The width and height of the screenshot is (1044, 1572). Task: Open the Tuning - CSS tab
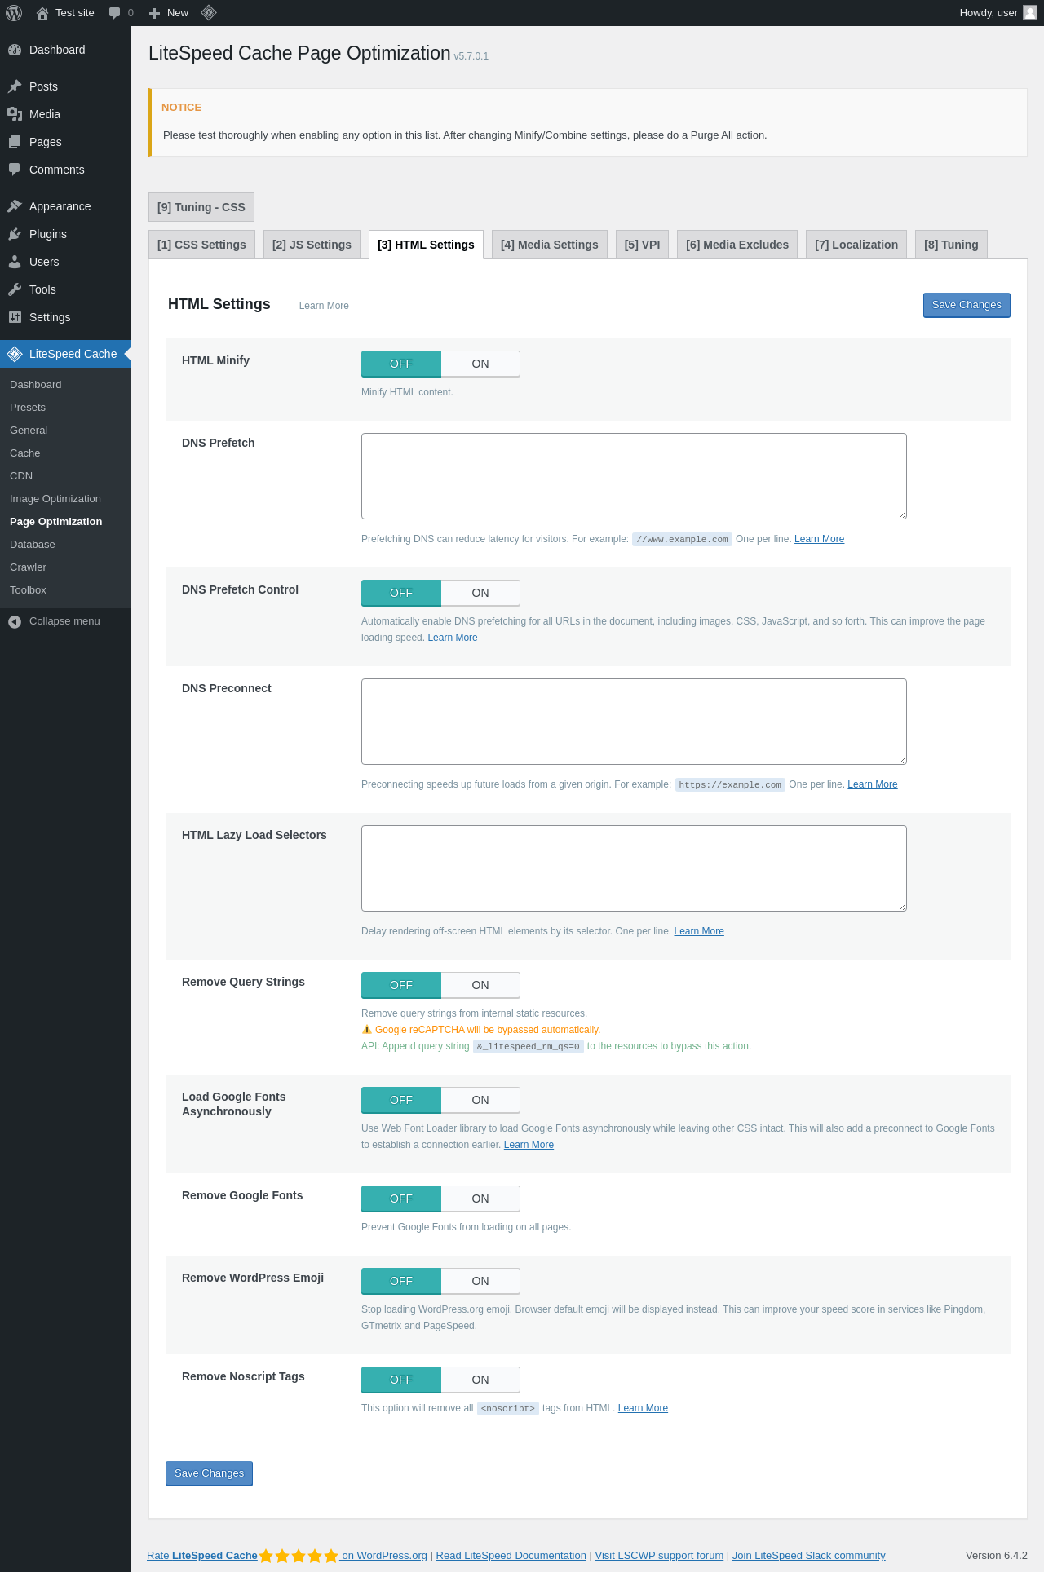201,207
